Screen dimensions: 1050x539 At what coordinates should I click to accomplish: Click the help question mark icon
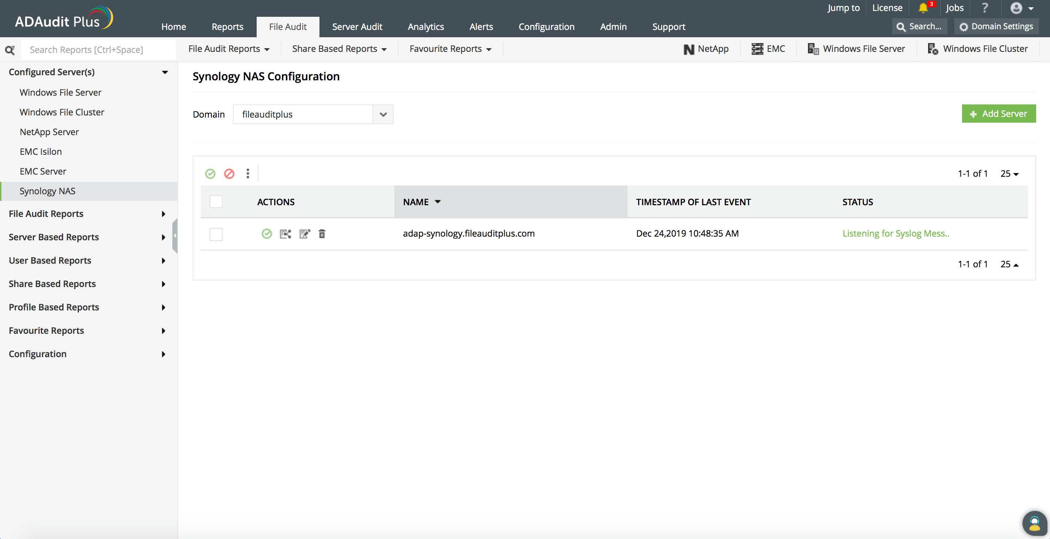coord(984,8)
